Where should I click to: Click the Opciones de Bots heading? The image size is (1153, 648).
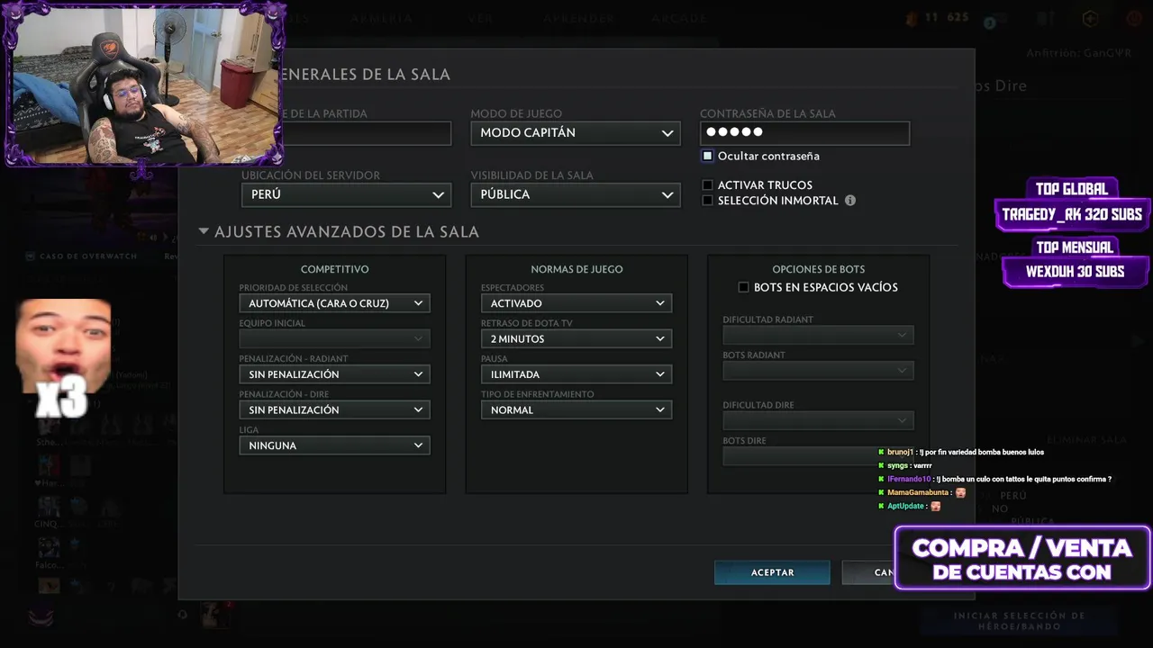818,269
